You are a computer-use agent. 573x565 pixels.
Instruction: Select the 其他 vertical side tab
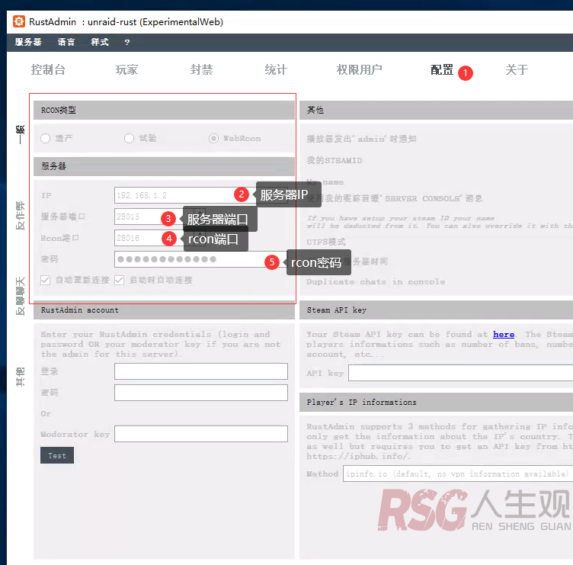pos(20,377)
